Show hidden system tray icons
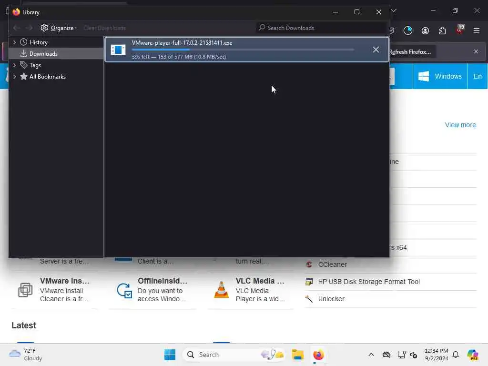The height and width of the screenshot is (366, 488). pyautogui.click(x=371, y=355)
